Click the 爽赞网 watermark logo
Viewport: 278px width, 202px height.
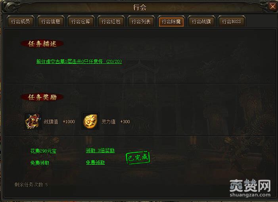tap(250, 188)
